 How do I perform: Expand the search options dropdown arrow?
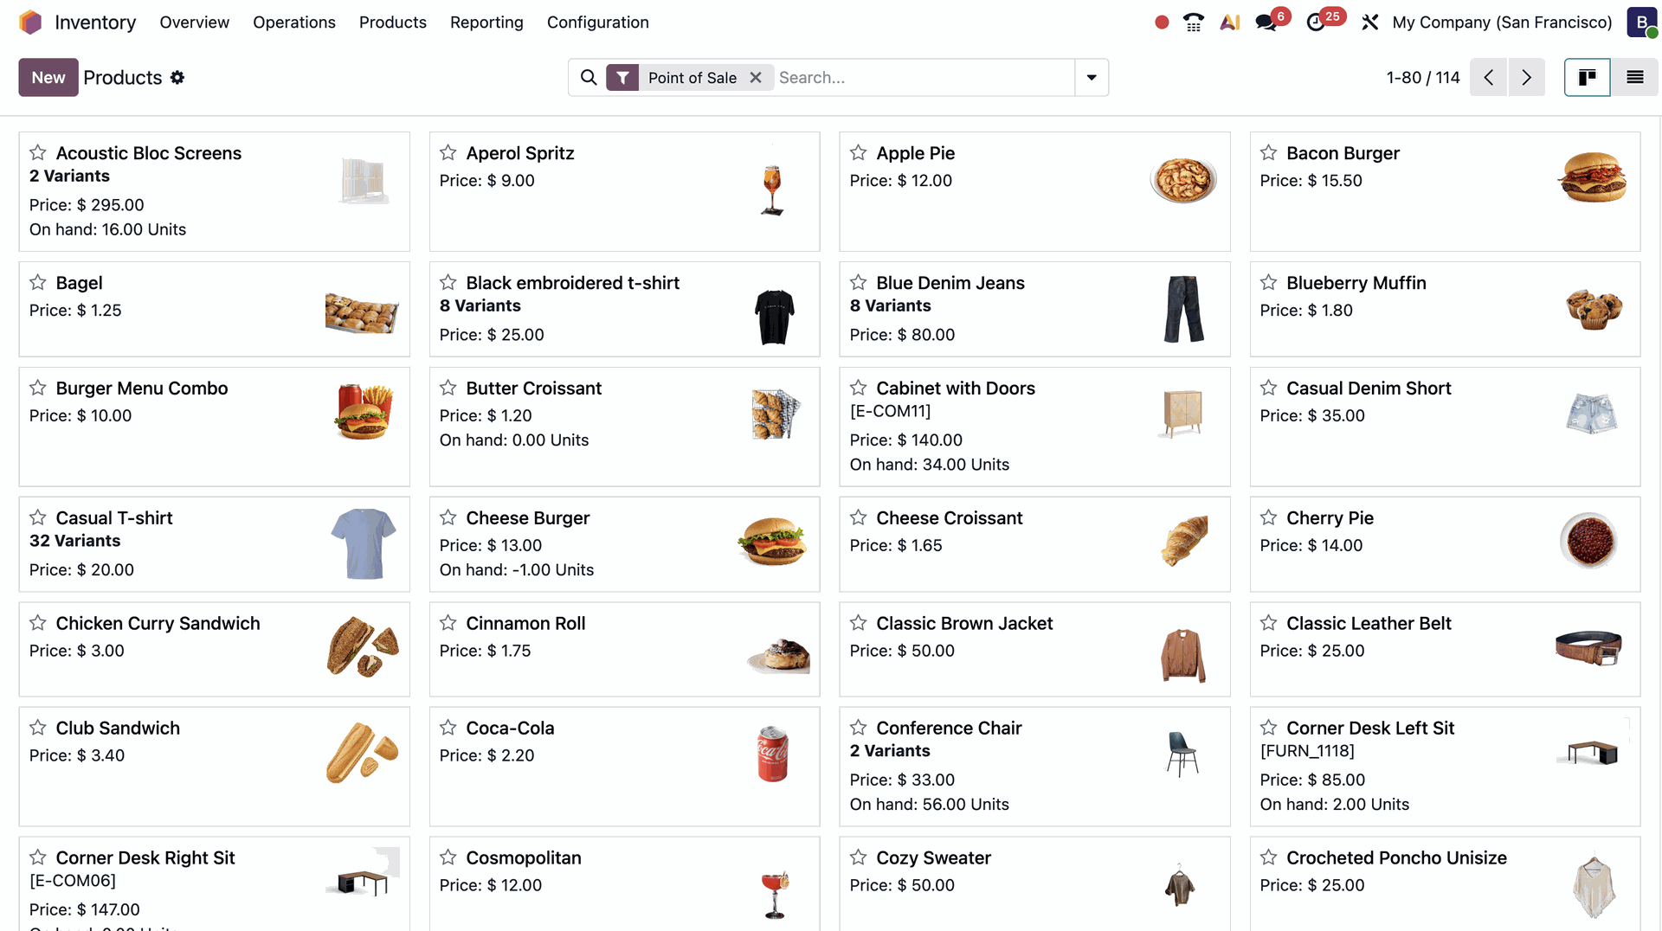point(1091,77)
